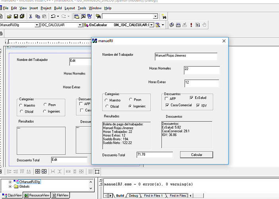
Task: Switch to Find in Files 1 tab
Action: click(153, 195)
